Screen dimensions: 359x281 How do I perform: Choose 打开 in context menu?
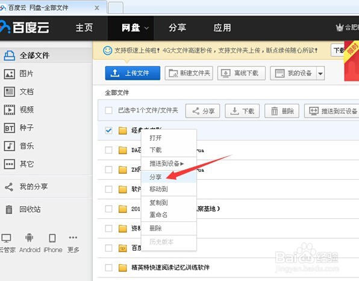coord(169,137)
